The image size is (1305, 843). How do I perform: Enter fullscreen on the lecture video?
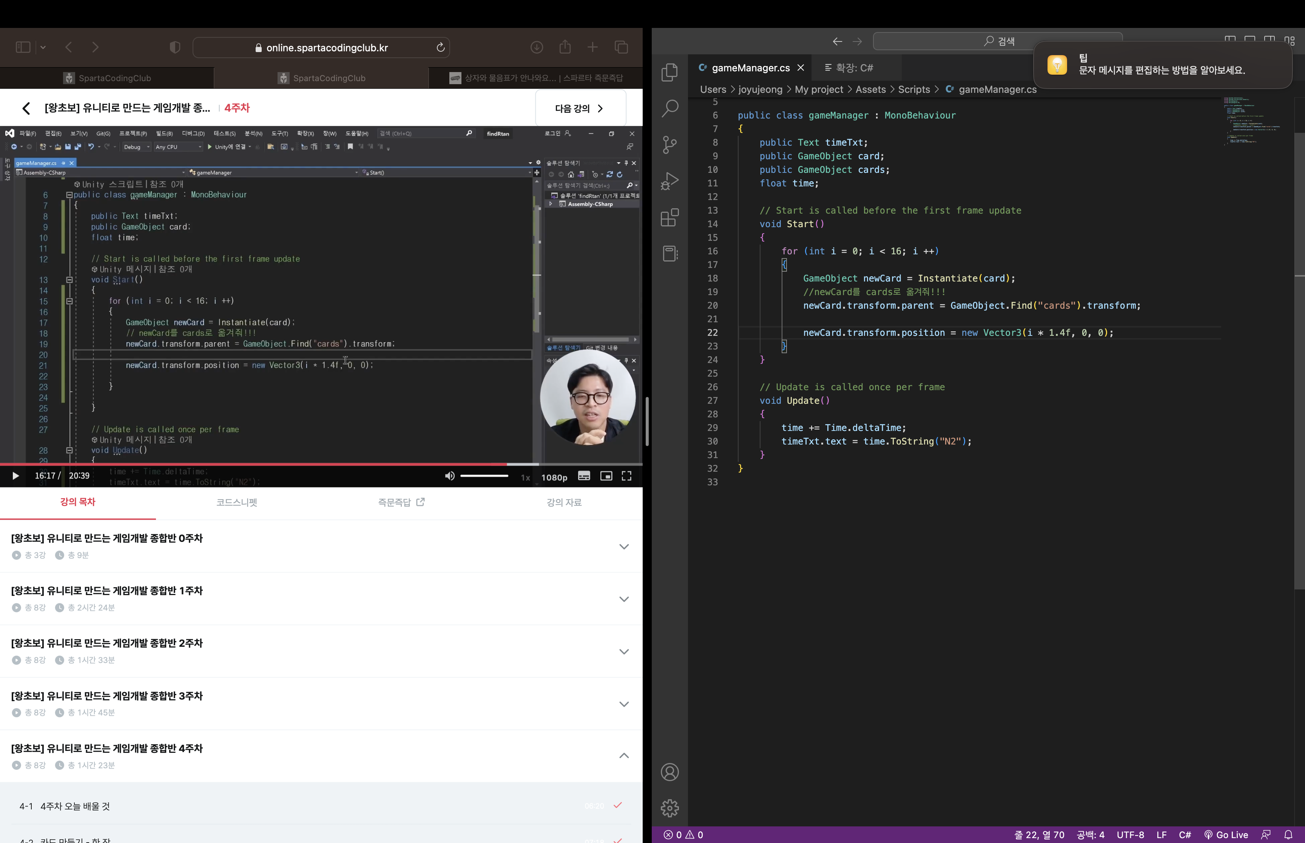[626, 476]
